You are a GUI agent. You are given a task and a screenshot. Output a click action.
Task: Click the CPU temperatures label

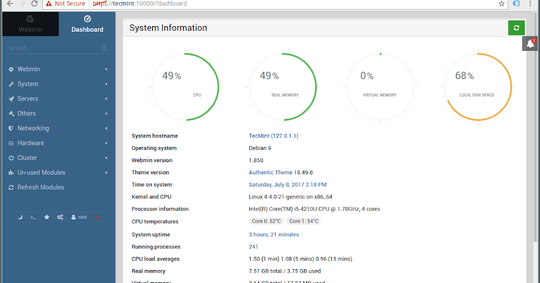coord(155,221)
